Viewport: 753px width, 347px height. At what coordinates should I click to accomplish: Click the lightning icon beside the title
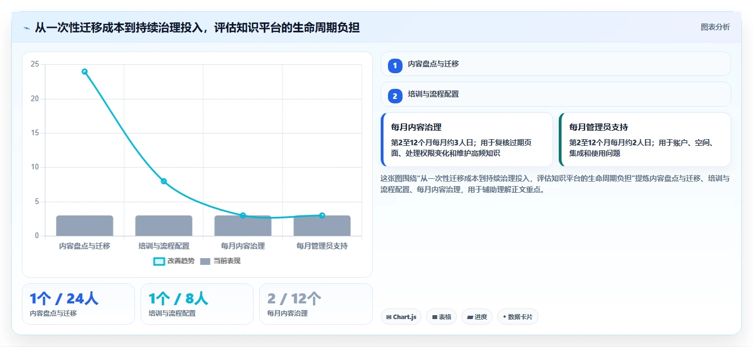tap(26, 27)
